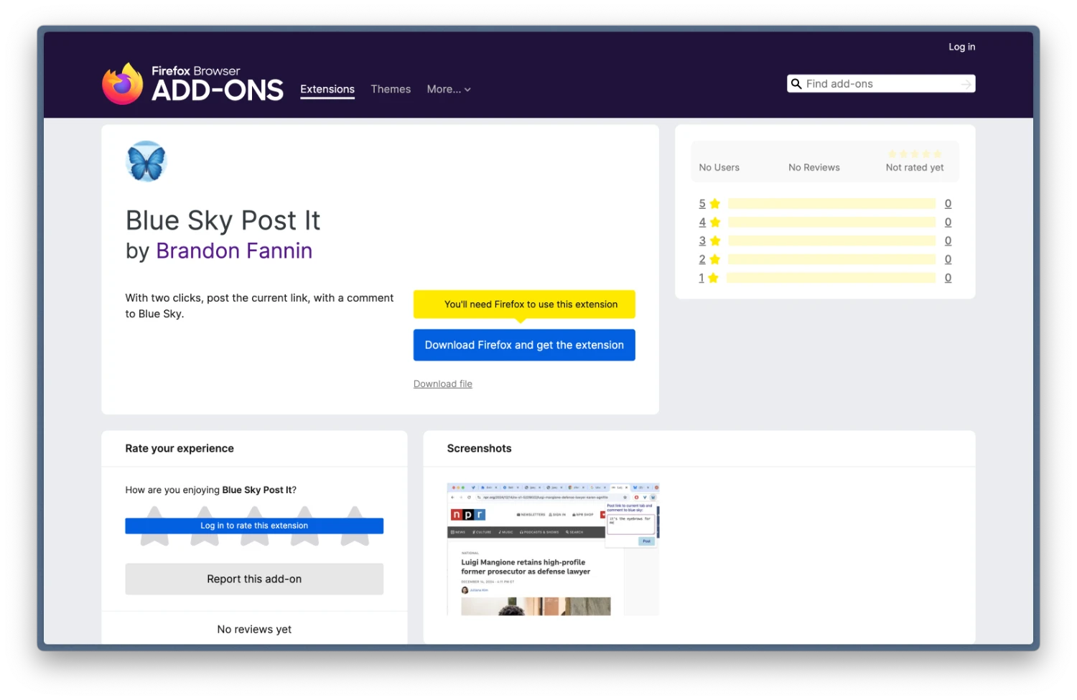1077x700 pixels.
Task: Click the Log in link
Action: [x=961, y=47]
